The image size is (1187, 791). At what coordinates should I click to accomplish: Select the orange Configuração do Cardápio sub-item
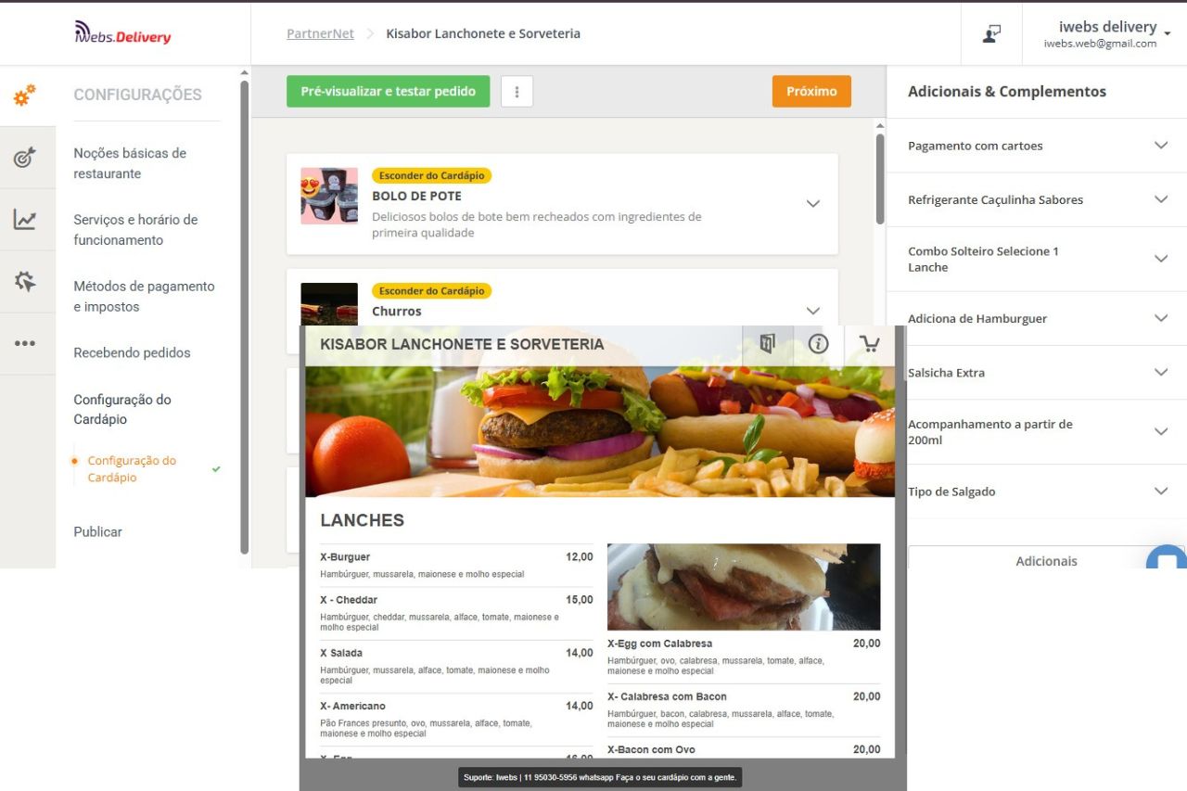[132, 469]
